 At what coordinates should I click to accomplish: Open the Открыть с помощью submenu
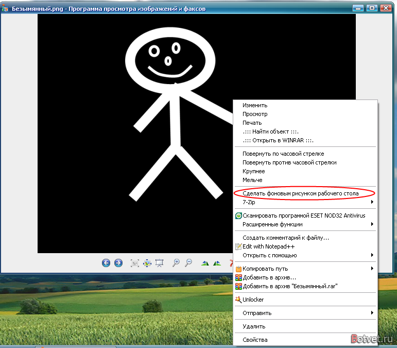305,255
